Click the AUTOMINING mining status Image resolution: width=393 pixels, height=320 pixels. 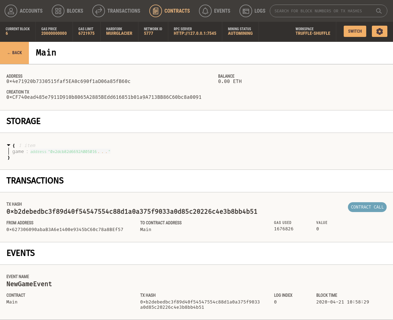[240, 33]
